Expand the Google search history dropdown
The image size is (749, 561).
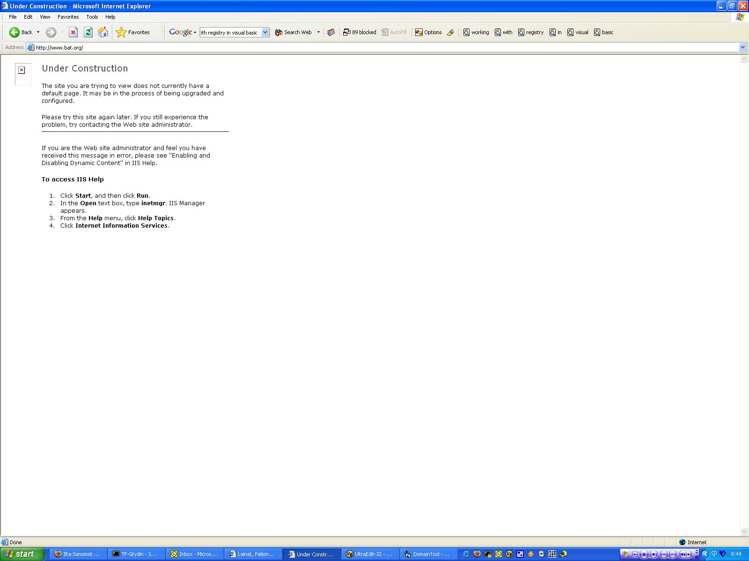click(x=265, y=32)
